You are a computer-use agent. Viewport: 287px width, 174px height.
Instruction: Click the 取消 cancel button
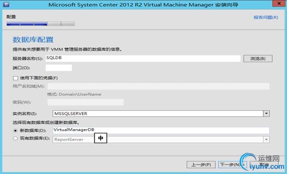point(264,165)
